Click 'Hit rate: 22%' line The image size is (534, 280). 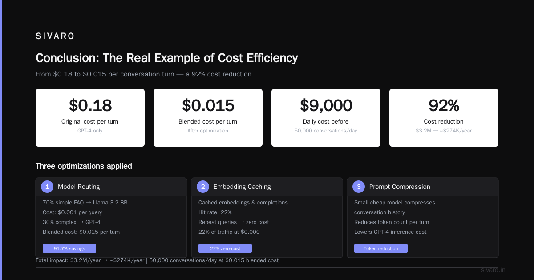(215, 212)
